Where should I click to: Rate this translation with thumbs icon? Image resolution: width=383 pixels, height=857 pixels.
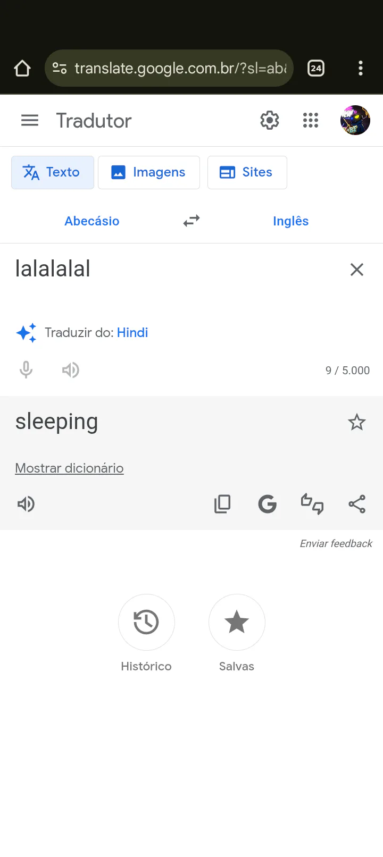click(312, 503)
